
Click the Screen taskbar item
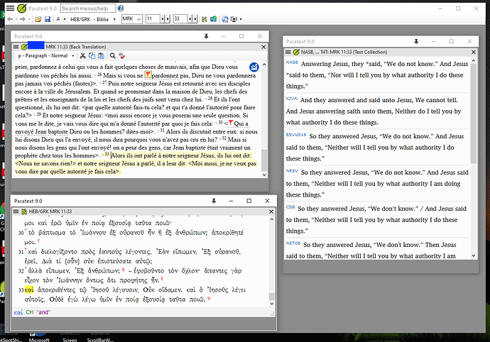[x=70, y=339]
